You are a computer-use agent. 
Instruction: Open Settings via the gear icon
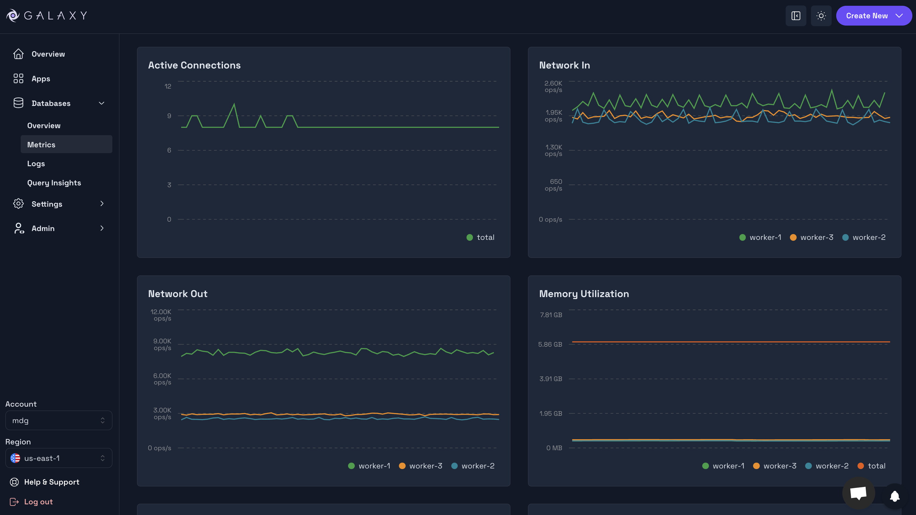[19, 204]
